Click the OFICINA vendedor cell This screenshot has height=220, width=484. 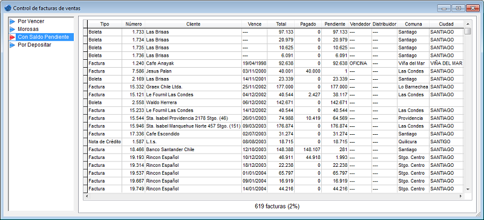[360, 63]
